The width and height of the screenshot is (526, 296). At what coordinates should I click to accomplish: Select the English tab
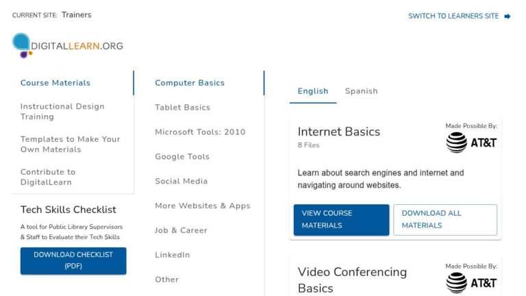coord(313,91)
